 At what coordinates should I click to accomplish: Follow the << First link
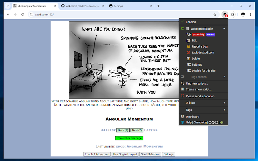(108, 130)
